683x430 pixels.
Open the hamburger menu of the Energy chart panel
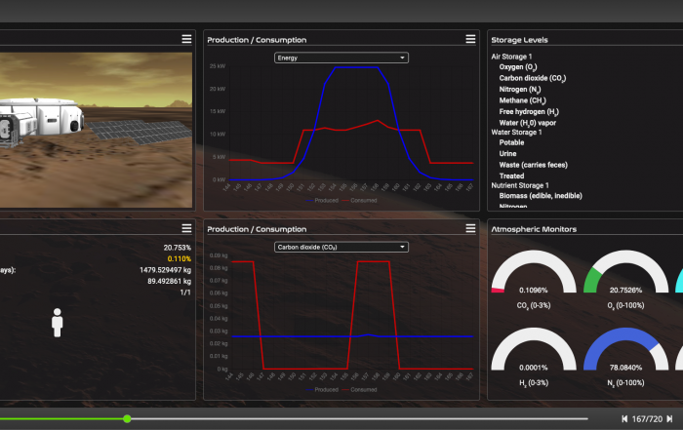coord(469,39)
